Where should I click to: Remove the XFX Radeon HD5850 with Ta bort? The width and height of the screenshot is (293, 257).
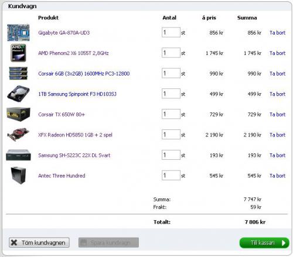[x=277, y=135]
